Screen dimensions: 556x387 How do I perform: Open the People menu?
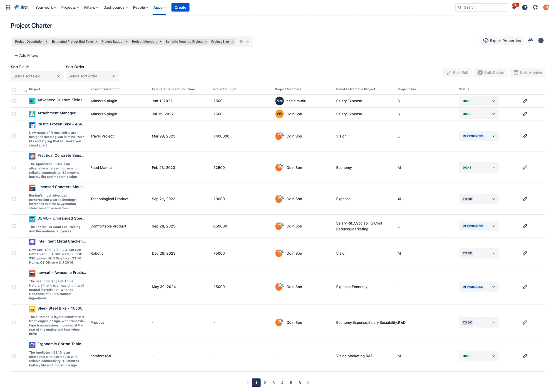(140, 8)
